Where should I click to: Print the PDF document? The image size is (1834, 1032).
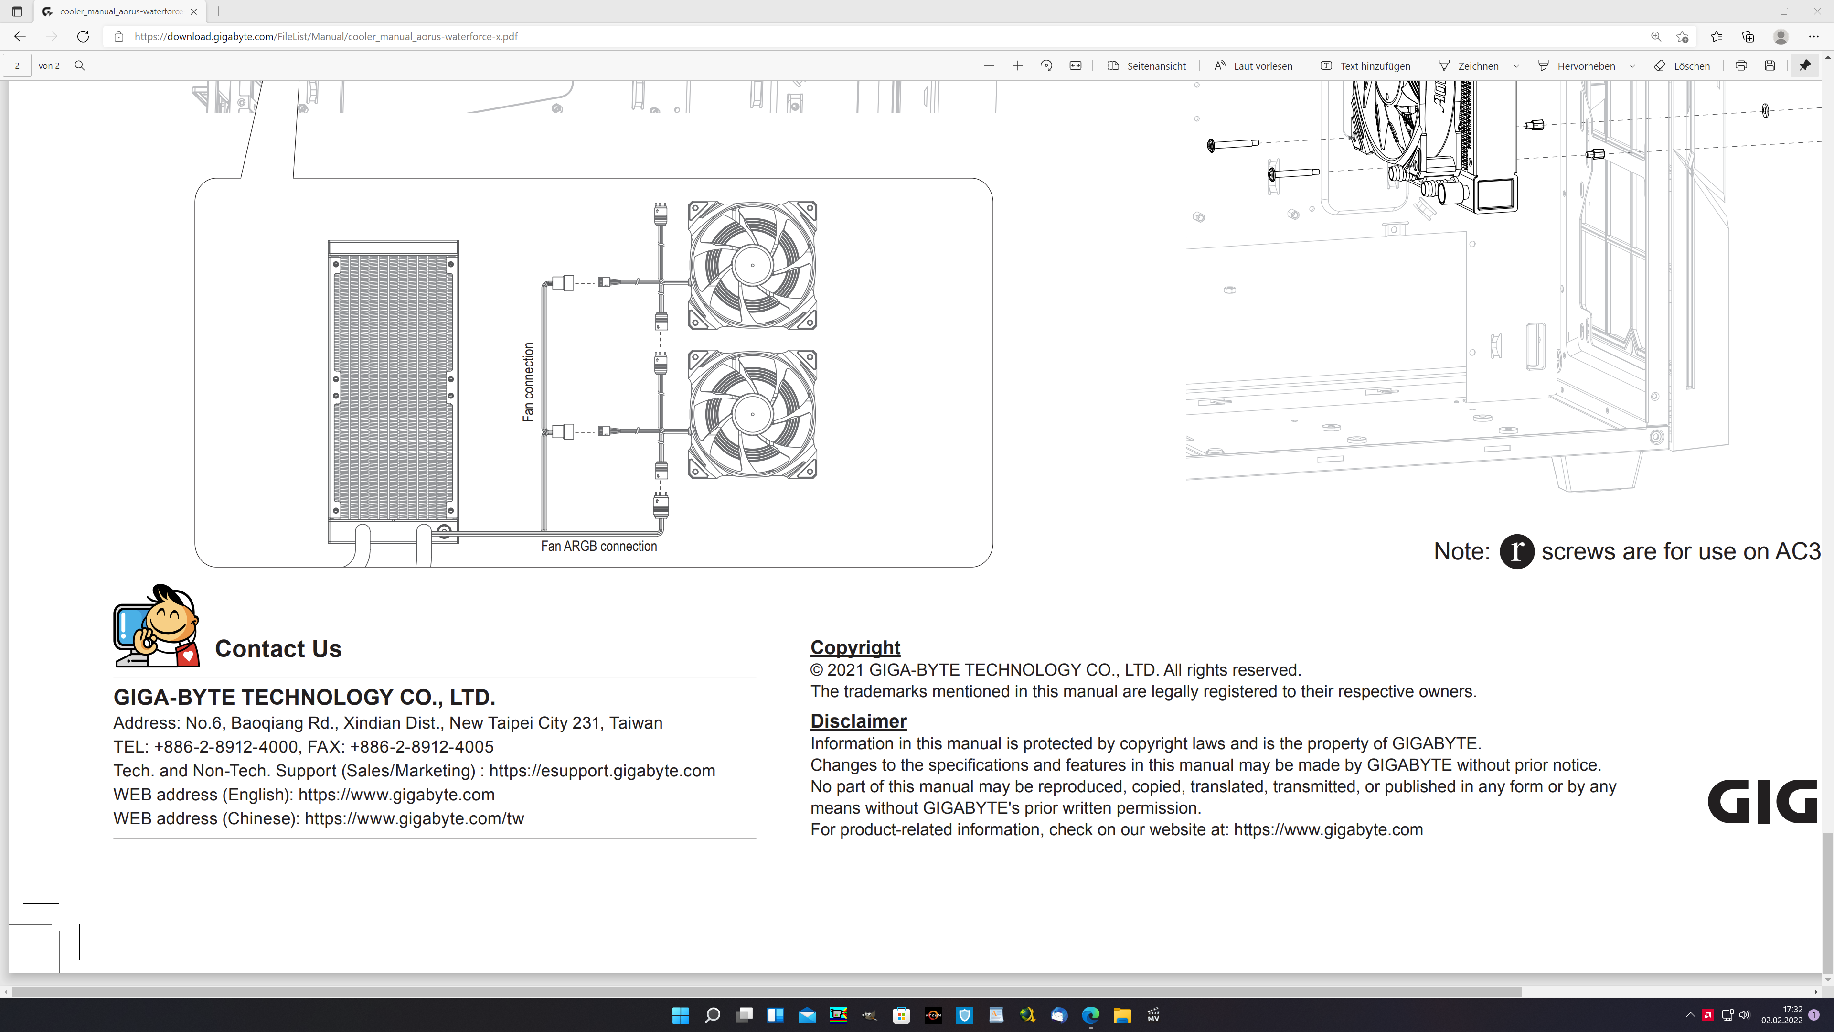1741,65
